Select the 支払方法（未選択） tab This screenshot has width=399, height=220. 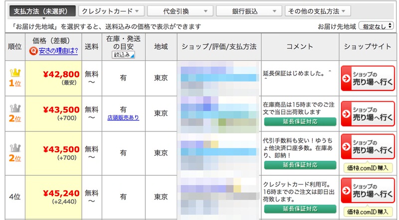(x=43, y=11)
